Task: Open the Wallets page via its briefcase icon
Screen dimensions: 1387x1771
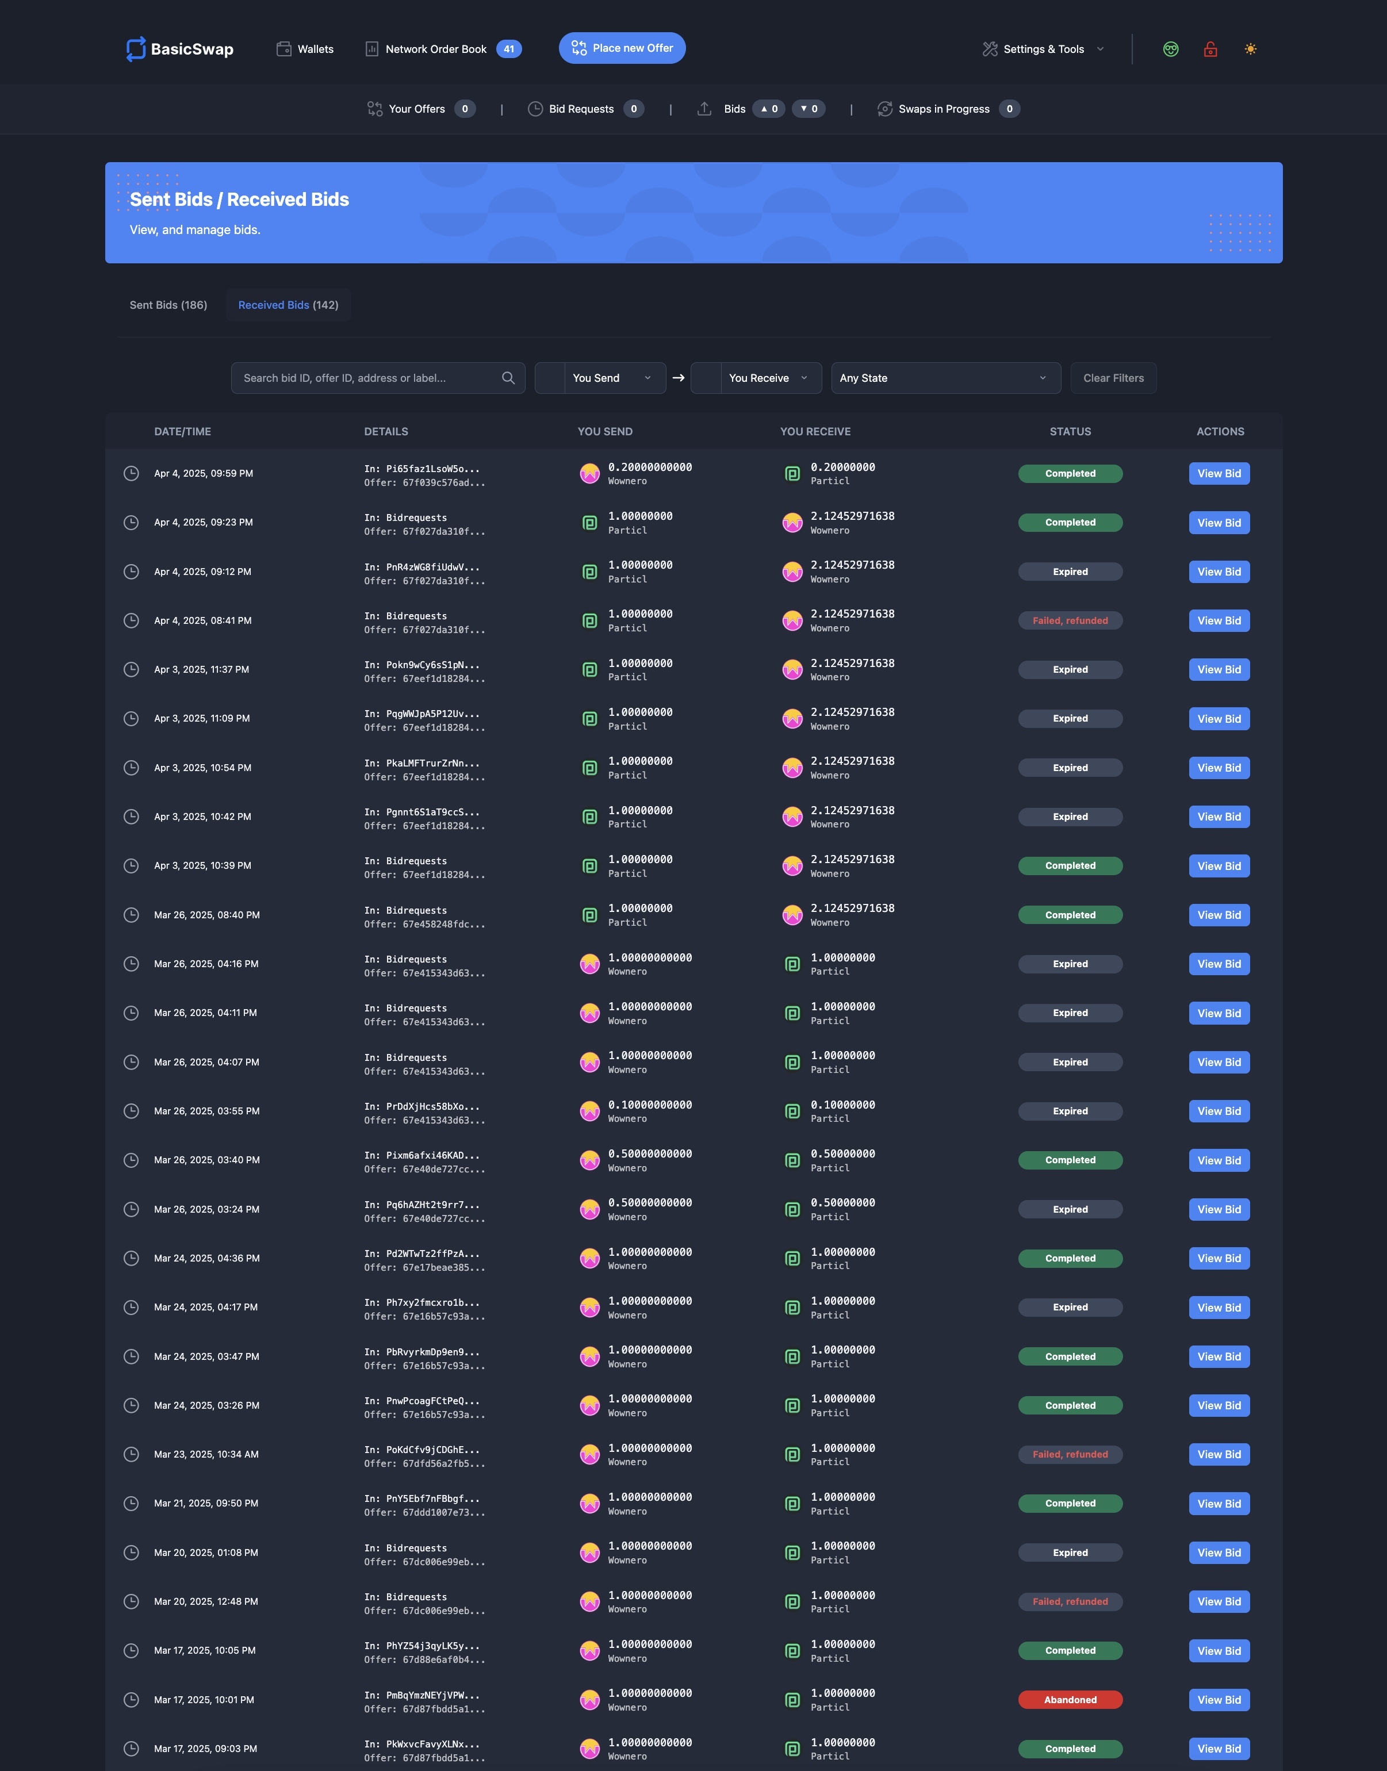Action: (x=285, y=49)
